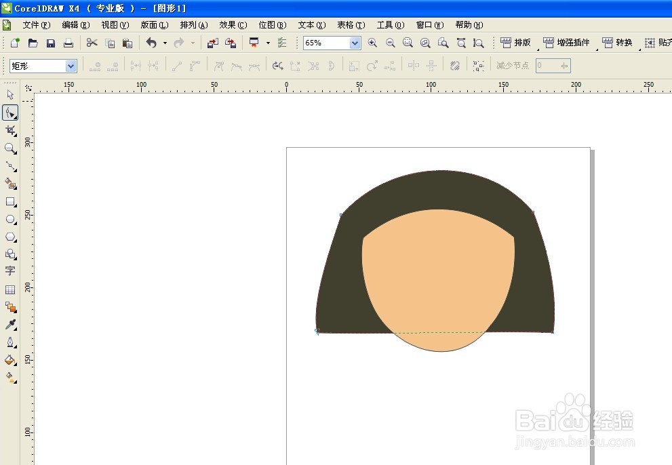Viewport: 672px width, 465px height.
Task: Select the Pick tool in toolbox
Action: click(10, 95)
